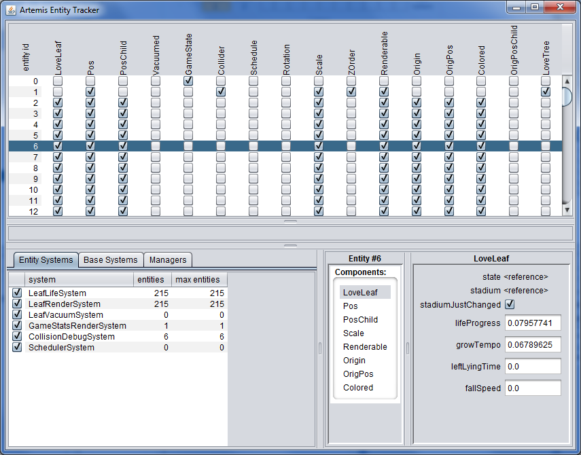581x455 pixels.
Task: Toggle LeafLifeSystem checkbox
Action: (17, 293)
